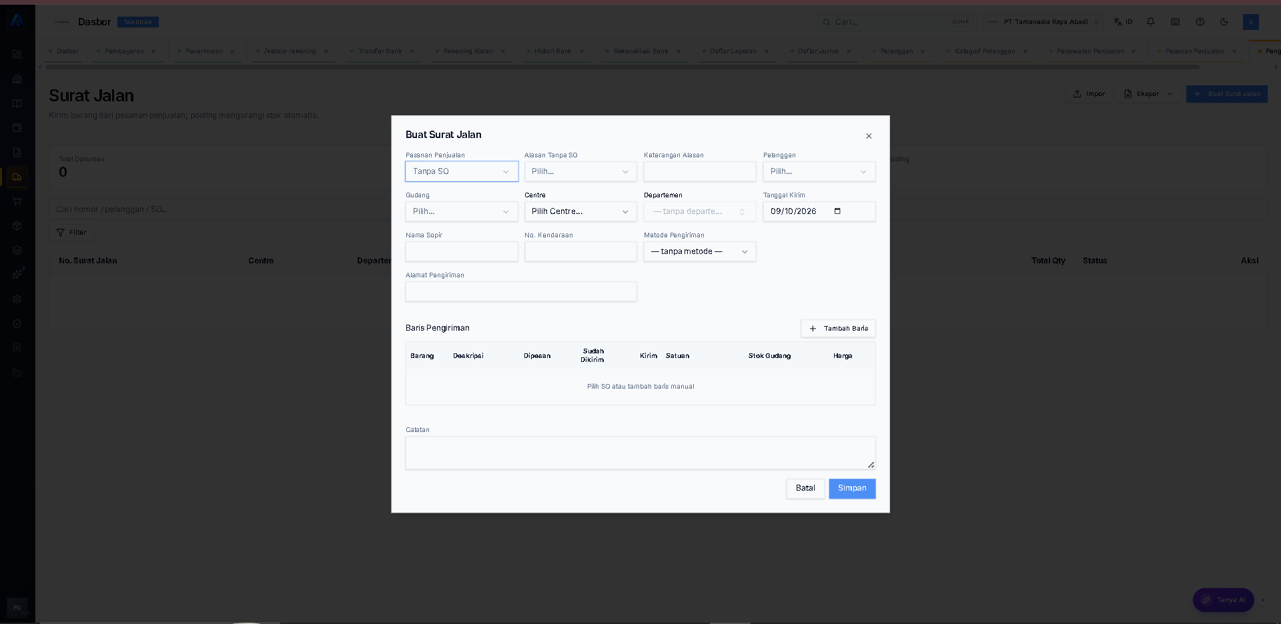Open the Pesanan Penjualan dropdown showing Tanpa SO

462,171
